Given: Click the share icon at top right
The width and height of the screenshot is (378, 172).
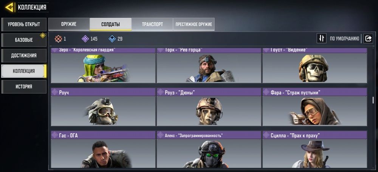Looking at the screenshot, I should pos(368,39).
